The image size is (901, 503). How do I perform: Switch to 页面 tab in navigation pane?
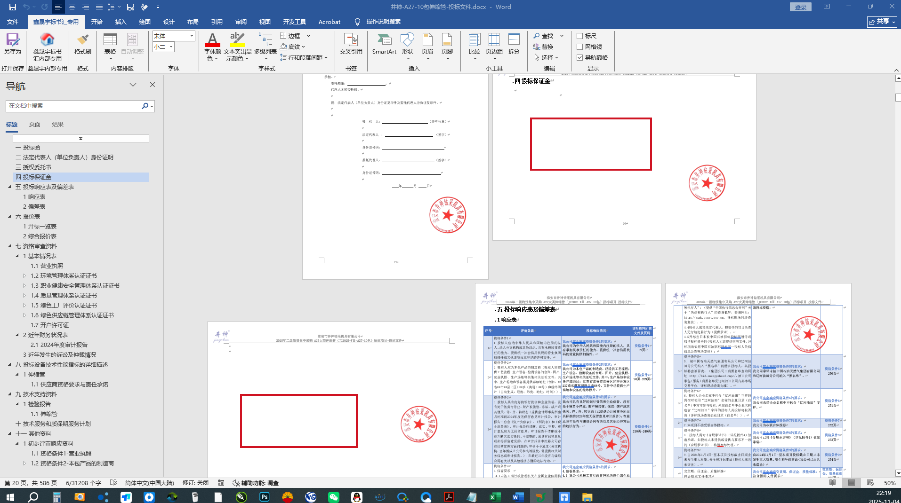(35, 125)
